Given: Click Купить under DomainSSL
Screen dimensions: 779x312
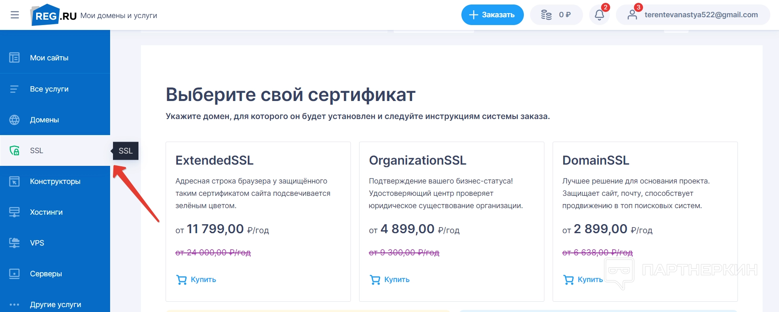Looking at the screenshot, I should pos(583,280).
